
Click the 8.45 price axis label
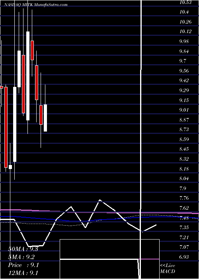point(185,149)
